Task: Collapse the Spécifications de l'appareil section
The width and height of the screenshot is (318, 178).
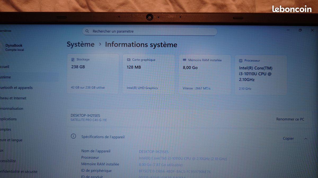Action: [x=306, y=138]
